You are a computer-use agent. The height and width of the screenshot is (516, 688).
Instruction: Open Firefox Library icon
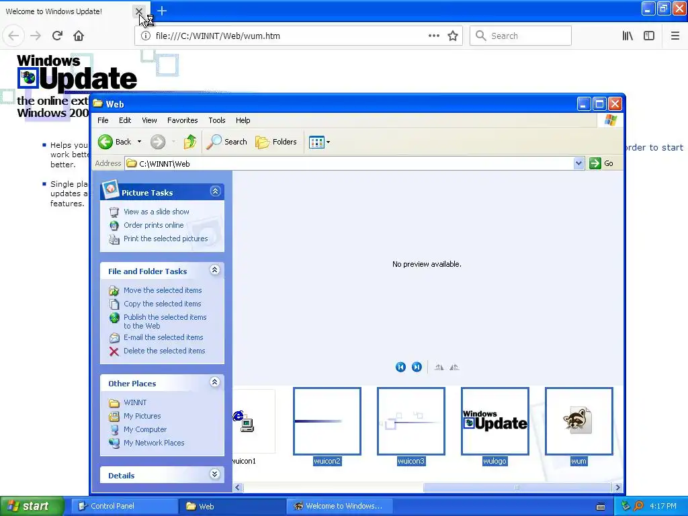coord(628,36)
